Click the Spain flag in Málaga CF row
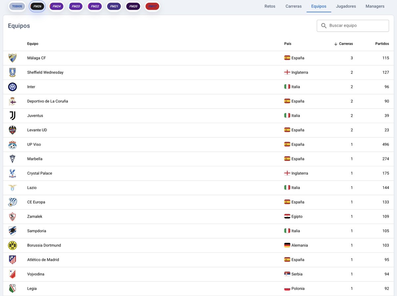This screenshot has height=296, width=397. tap(287, 58)
